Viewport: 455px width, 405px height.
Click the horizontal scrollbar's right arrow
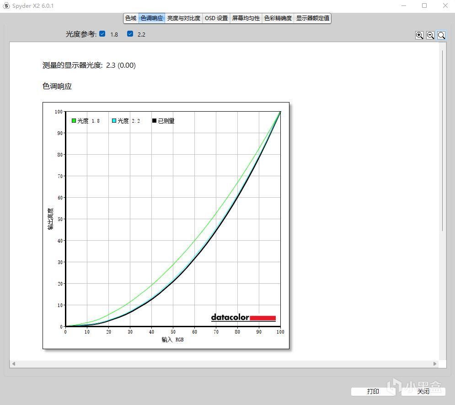pos(435,363)
